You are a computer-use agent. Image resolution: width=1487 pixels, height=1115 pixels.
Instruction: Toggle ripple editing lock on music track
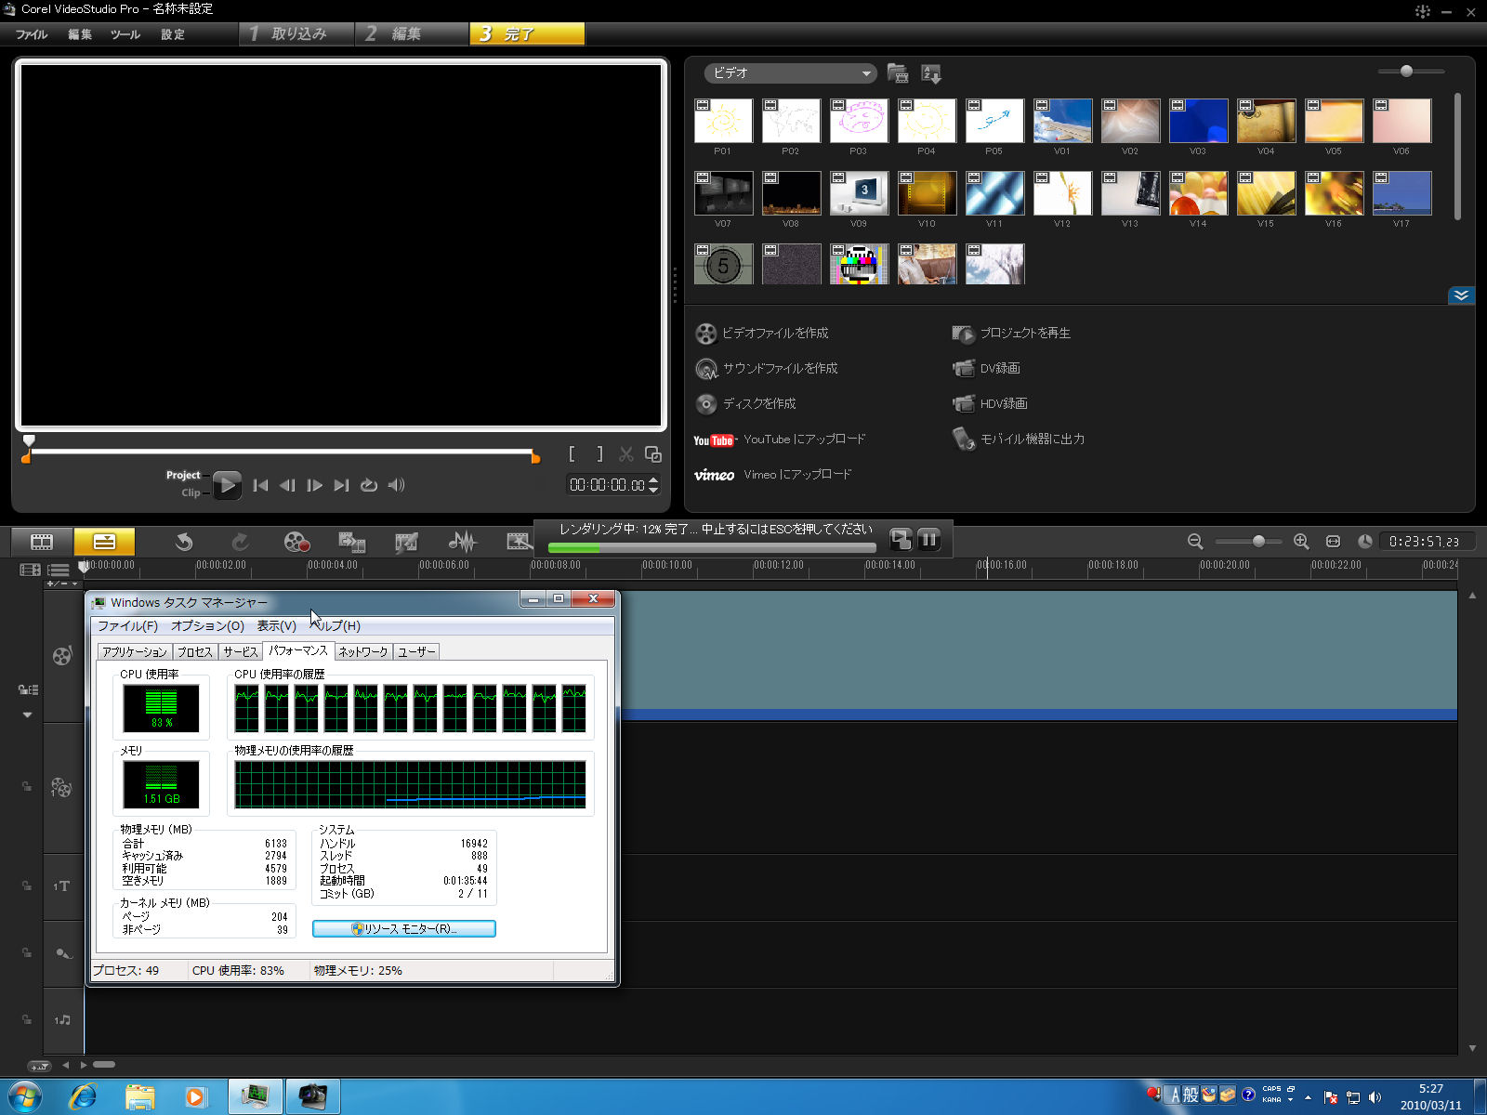(27, 1019)
